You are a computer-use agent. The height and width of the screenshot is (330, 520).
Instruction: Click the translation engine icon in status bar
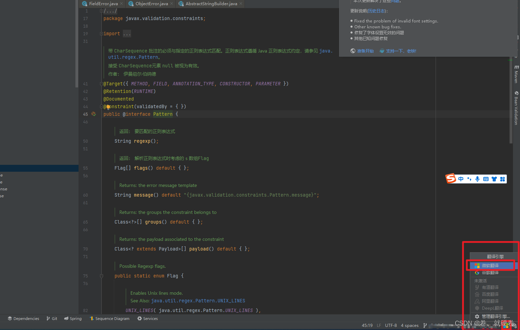click(x=506, y=326)
